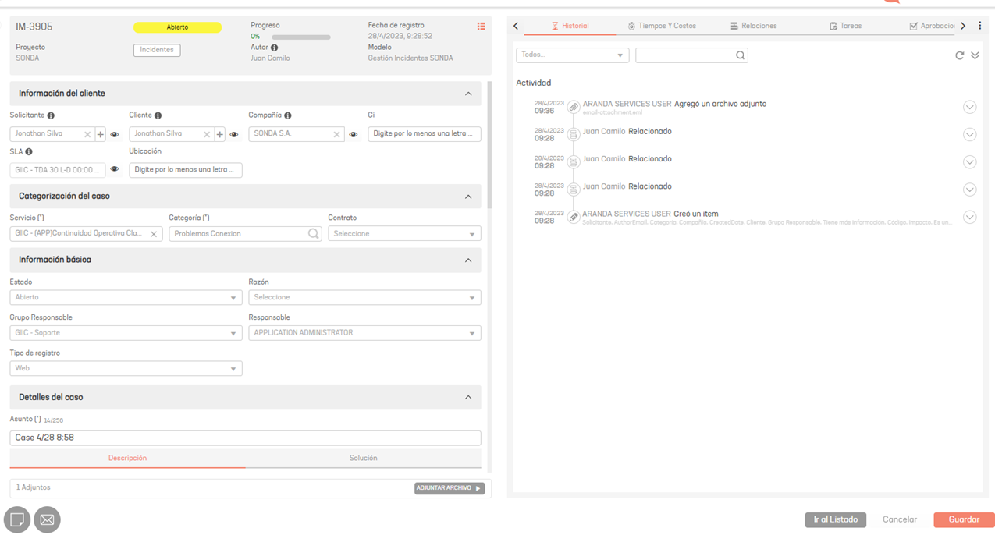This screenshot has height=535, width=995.
Task: Click the search magnifier in Categoría field
Action: (x=313, y=233)
